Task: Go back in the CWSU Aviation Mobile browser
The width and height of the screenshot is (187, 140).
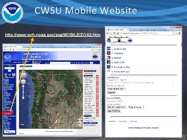Action: click(x=108, y=33)
